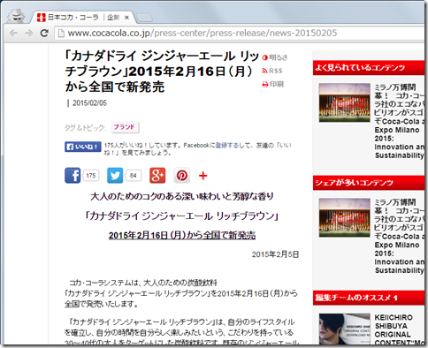Open Expo Milano article link under よく見られているコンテンツ
Viewport: 428px width, 348px height.
[x=400, y=121]
